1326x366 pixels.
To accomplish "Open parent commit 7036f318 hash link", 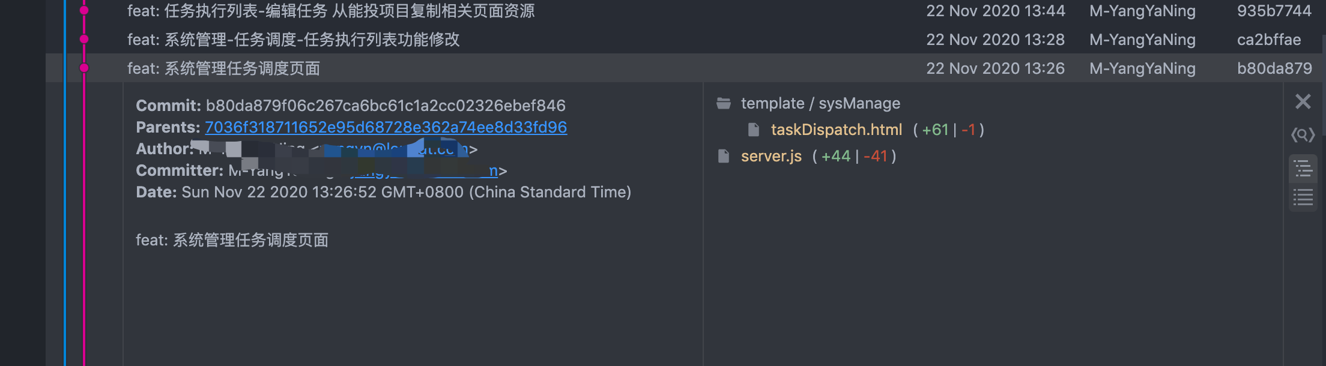I will click(386, 127).
